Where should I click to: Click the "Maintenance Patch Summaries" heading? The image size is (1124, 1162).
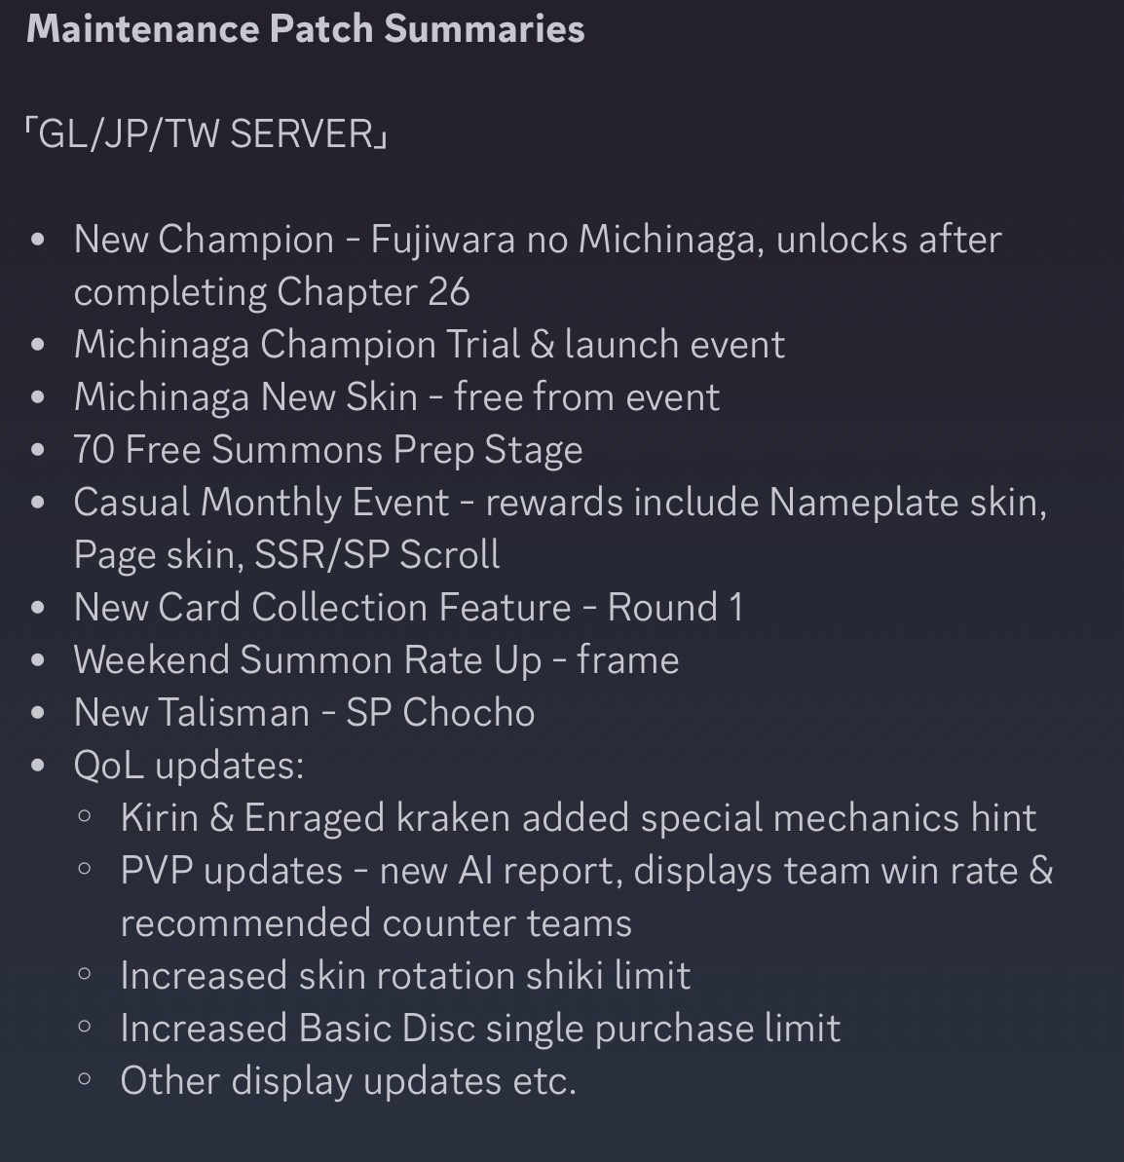(x=305, y=28)
